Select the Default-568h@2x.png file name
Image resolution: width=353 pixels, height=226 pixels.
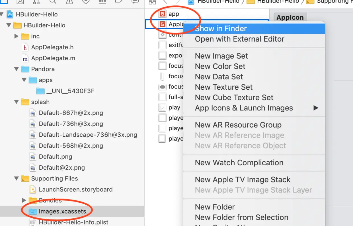(71, 146)
